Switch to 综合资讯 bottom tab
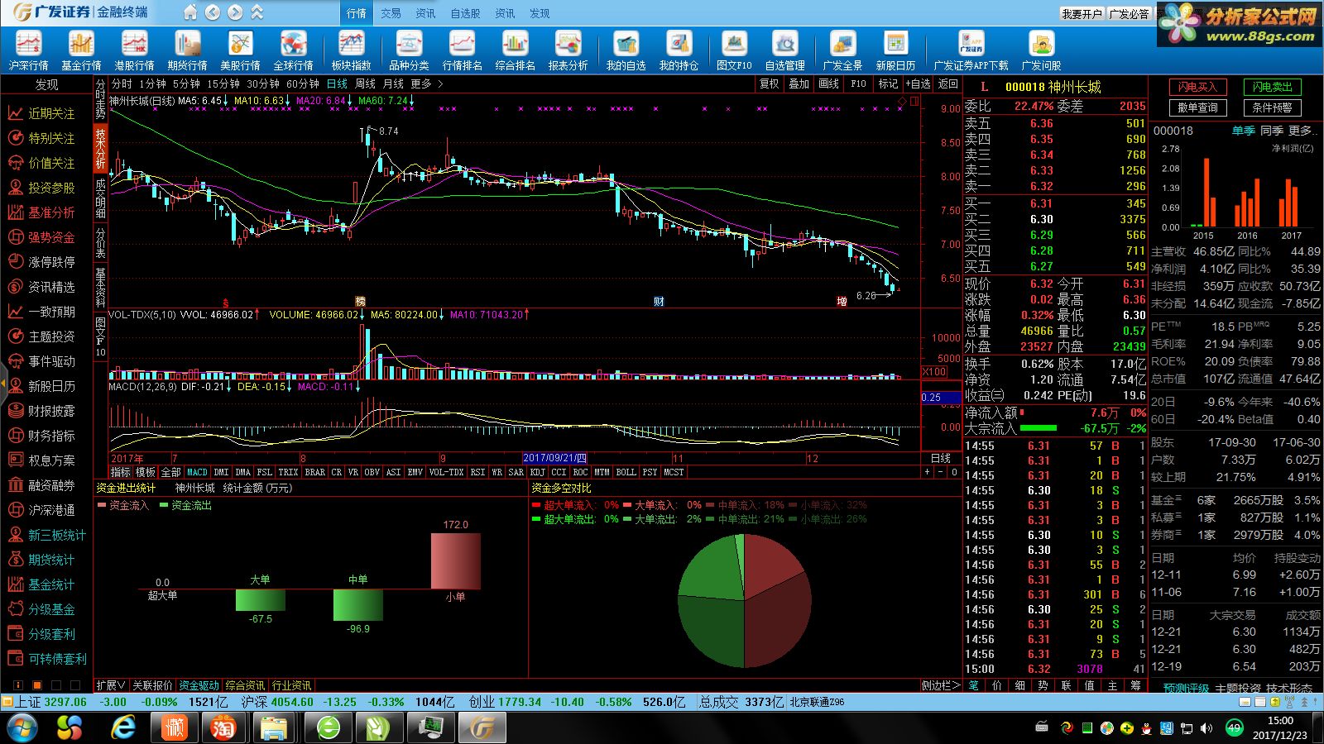This screenshot has width=1324, height=744. pos(245,685)
